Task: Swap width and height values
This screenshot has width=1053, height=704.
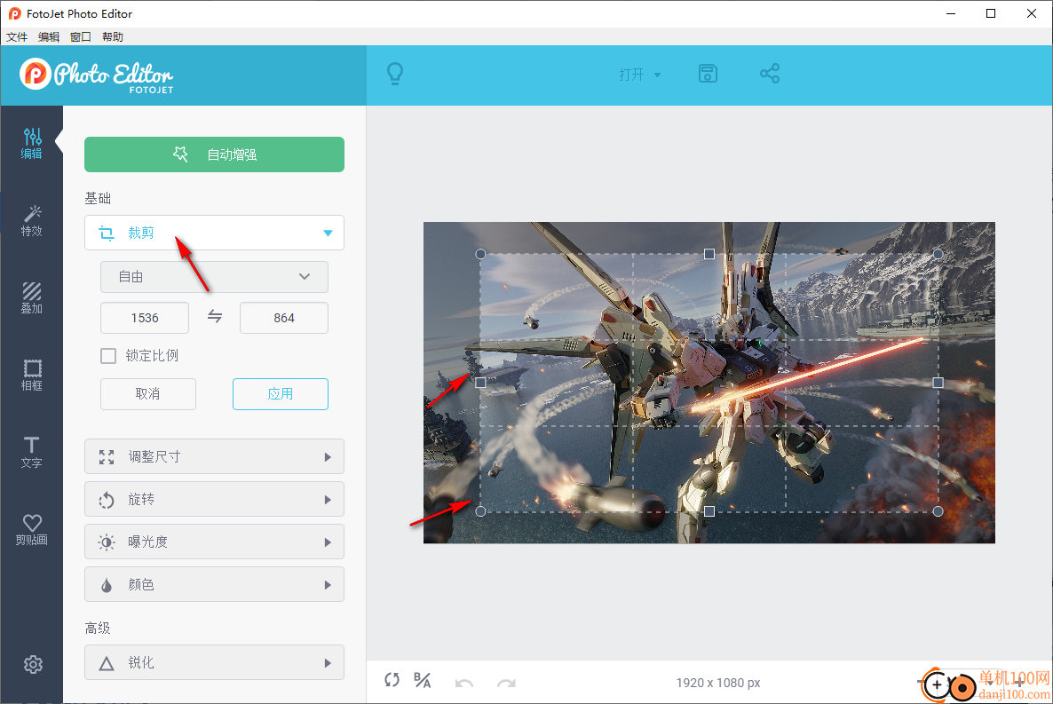Action: tap(214, 316)
